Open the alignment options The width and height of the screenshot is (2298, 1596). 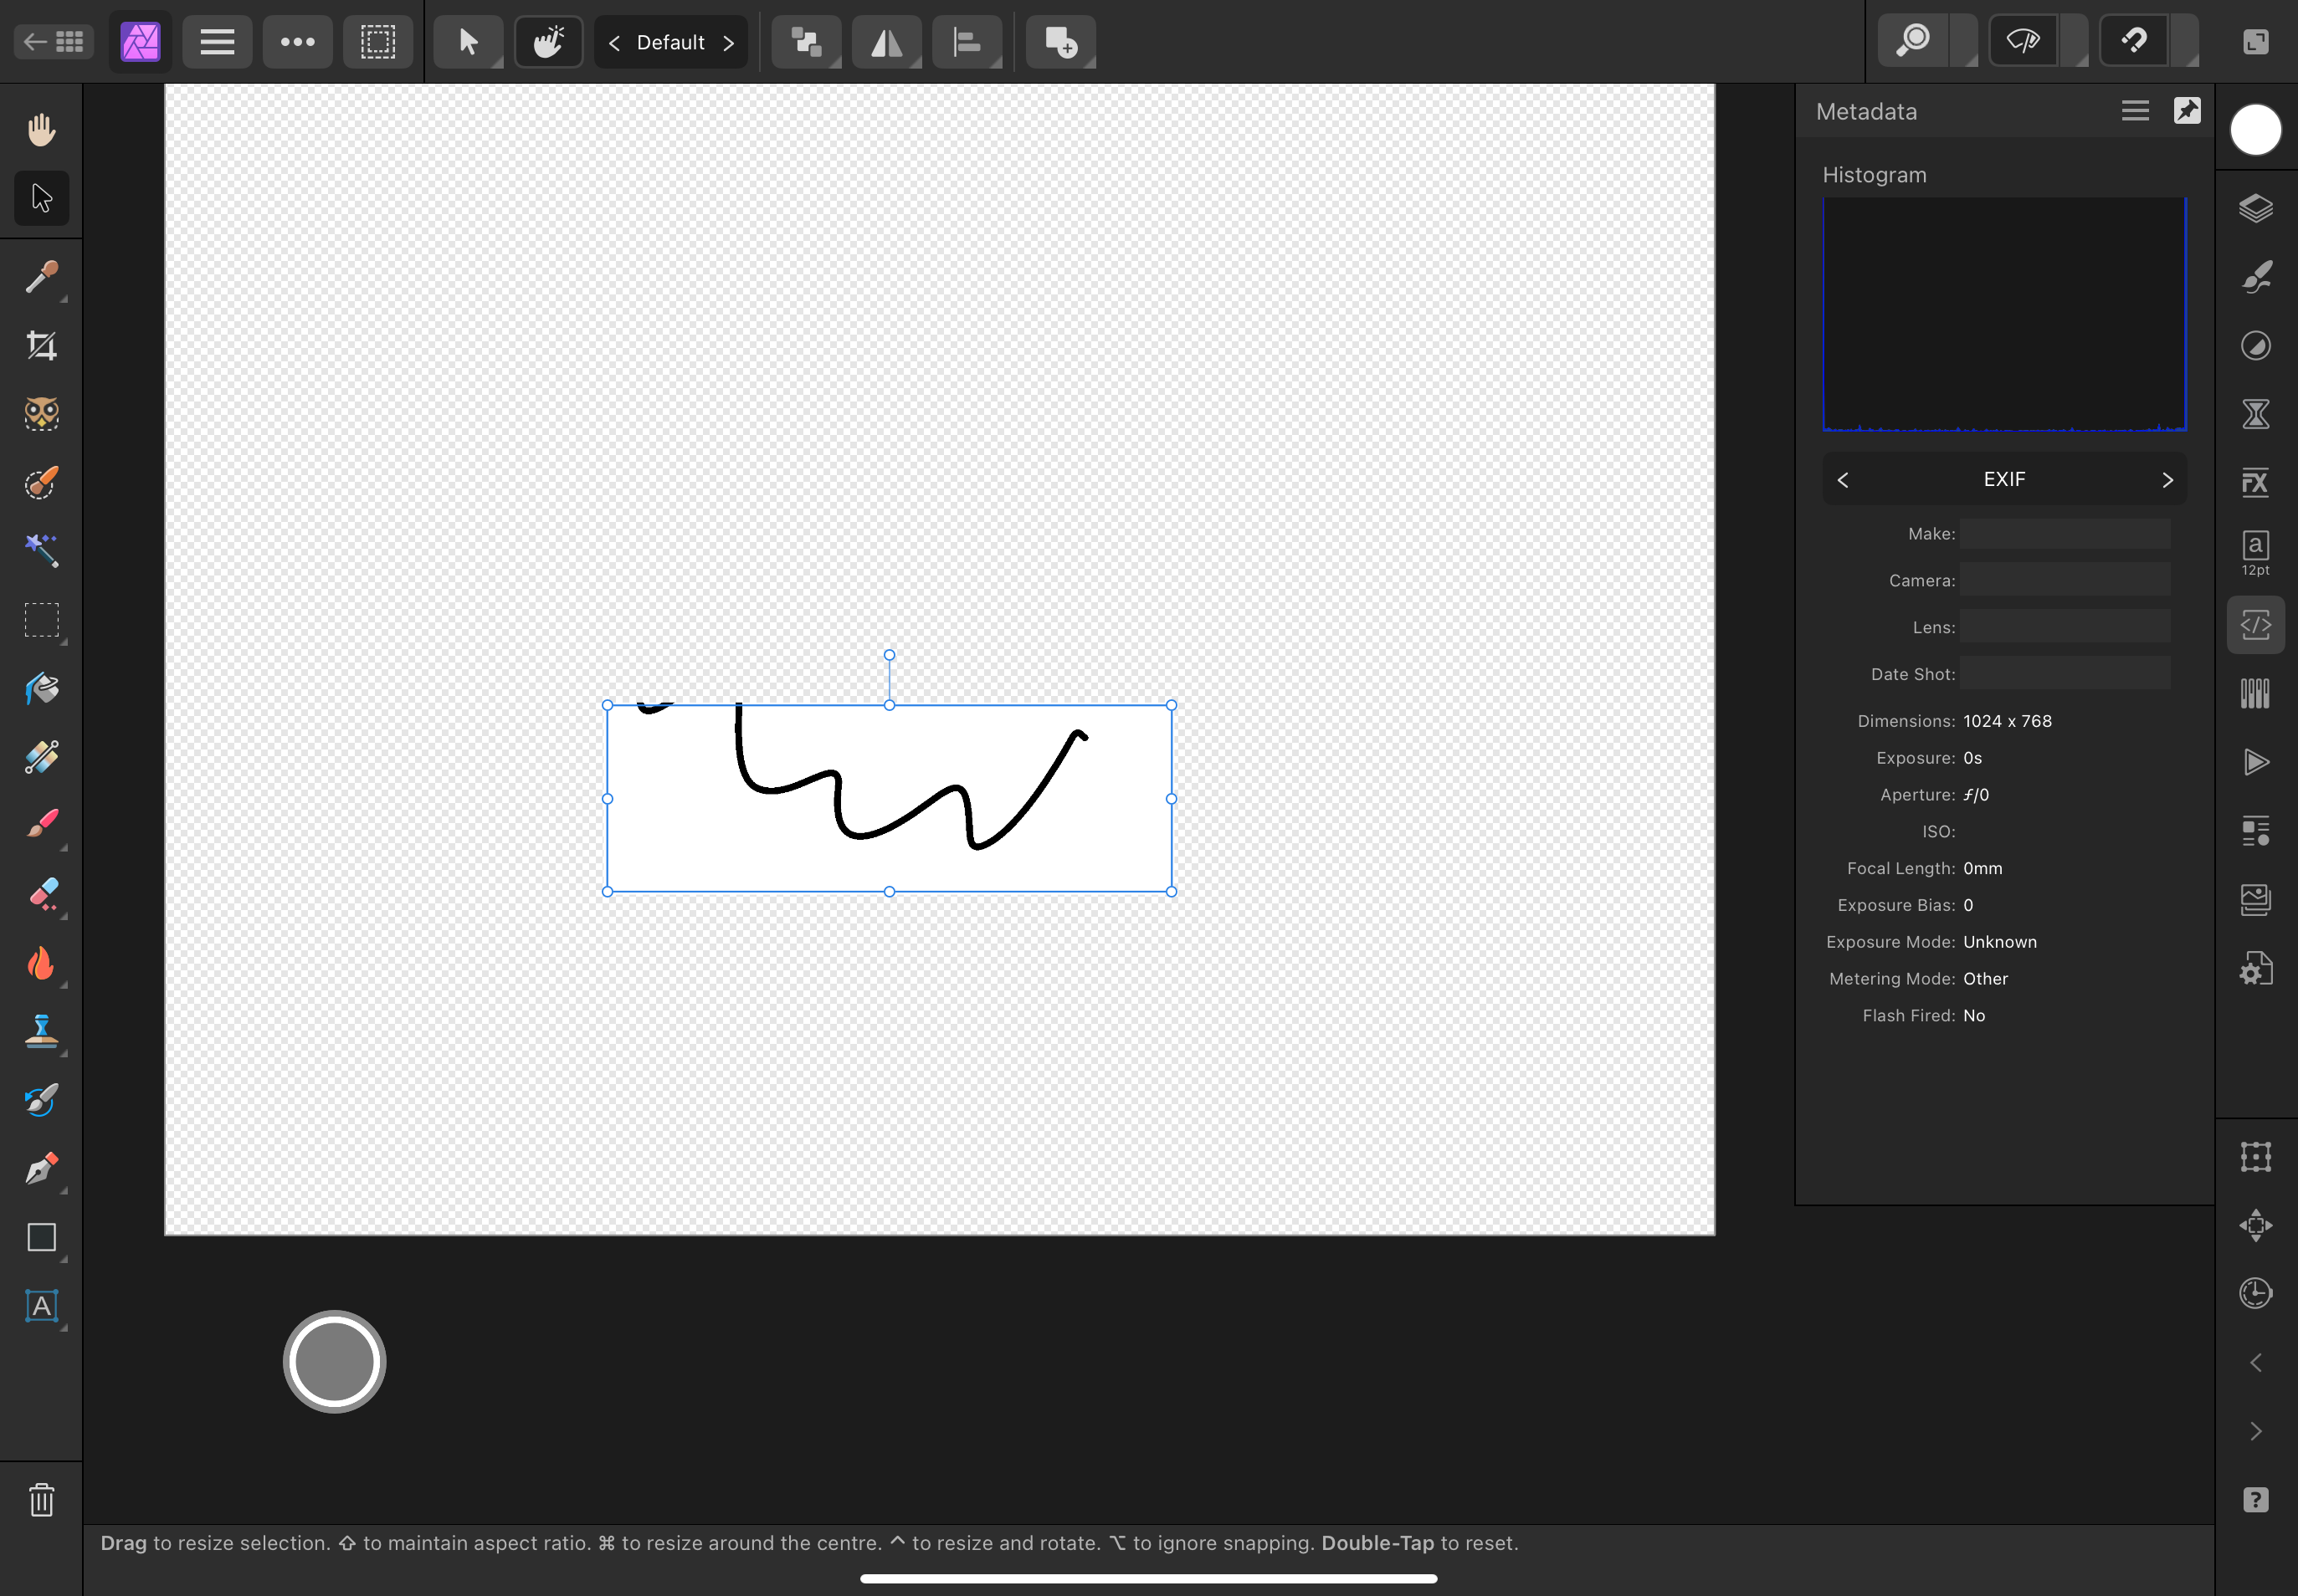click(x=967, y=42)
